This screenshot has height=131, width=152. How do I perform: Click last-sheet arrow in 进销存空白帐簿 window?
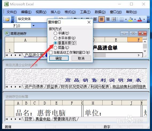pos(20,119)
